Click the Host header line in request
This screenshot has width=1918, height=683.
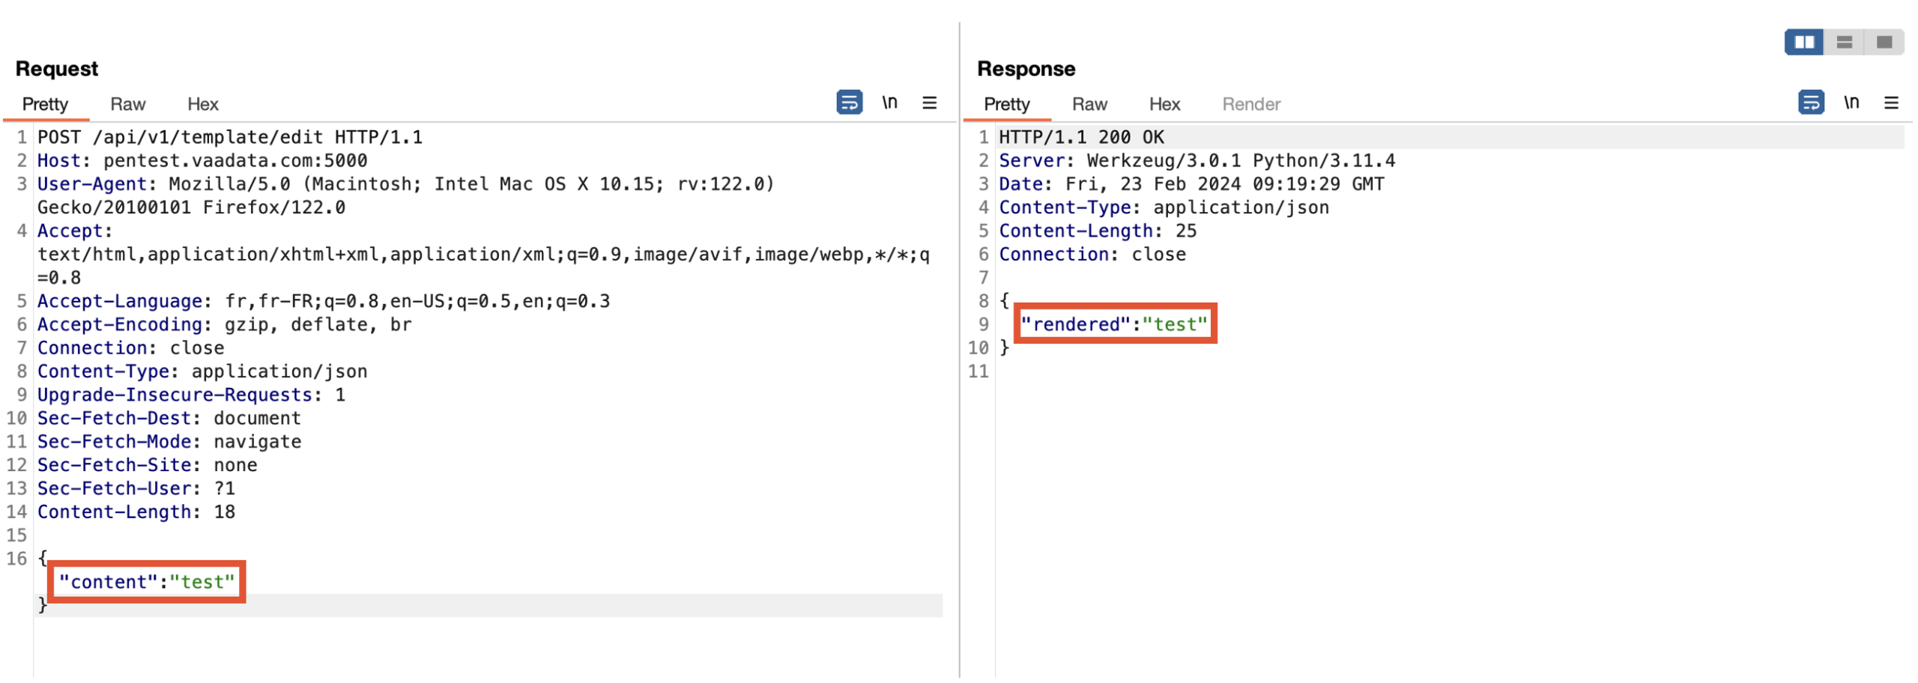[x=202, y=161]
